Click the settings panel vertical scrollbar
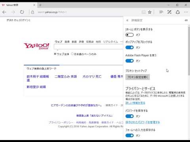The height and width of the screenshot is (142, 190). 189,50
